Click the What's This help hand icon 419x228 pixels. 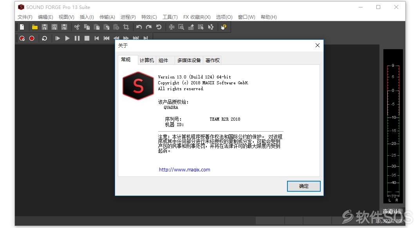click(224, 27)
